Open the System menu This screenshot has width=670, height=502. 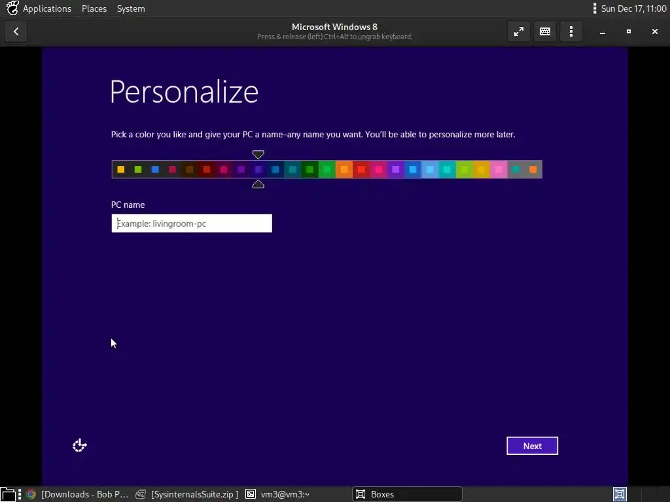click(x=131, y=8)
